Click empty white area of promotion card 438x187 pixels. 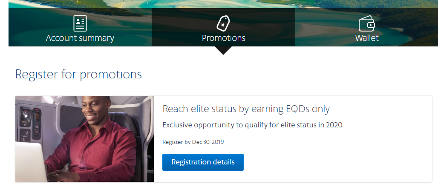pyautogui.click(x=362, y=158)
